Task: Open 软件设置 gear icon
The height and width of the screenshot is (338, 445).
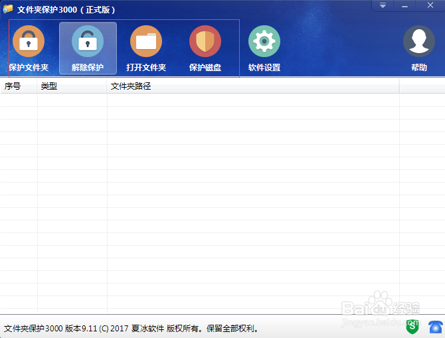Action: (x=264, y=41)
